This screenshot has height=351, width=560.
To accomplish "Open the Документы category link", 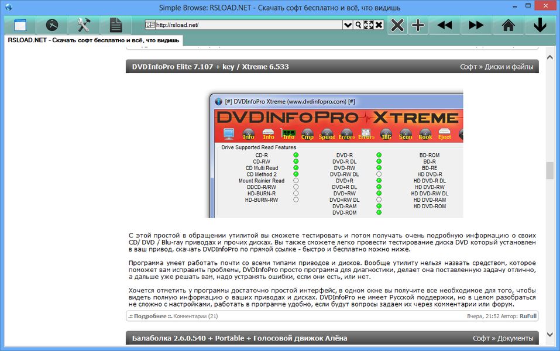I will click(x=516, y=338).
